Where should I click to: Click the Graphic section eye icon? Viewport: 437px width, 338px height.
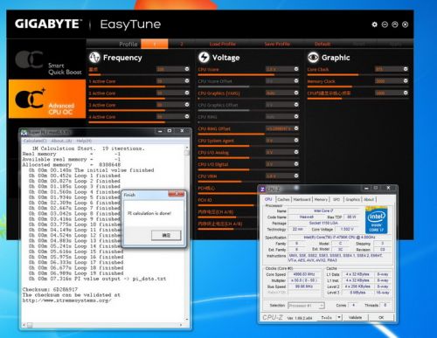tap(313, 58)
